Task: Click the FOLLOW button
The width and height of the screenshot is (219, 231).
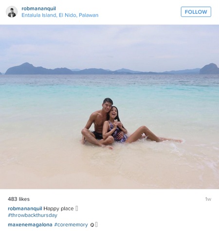Action: click(x=196, y=12)
